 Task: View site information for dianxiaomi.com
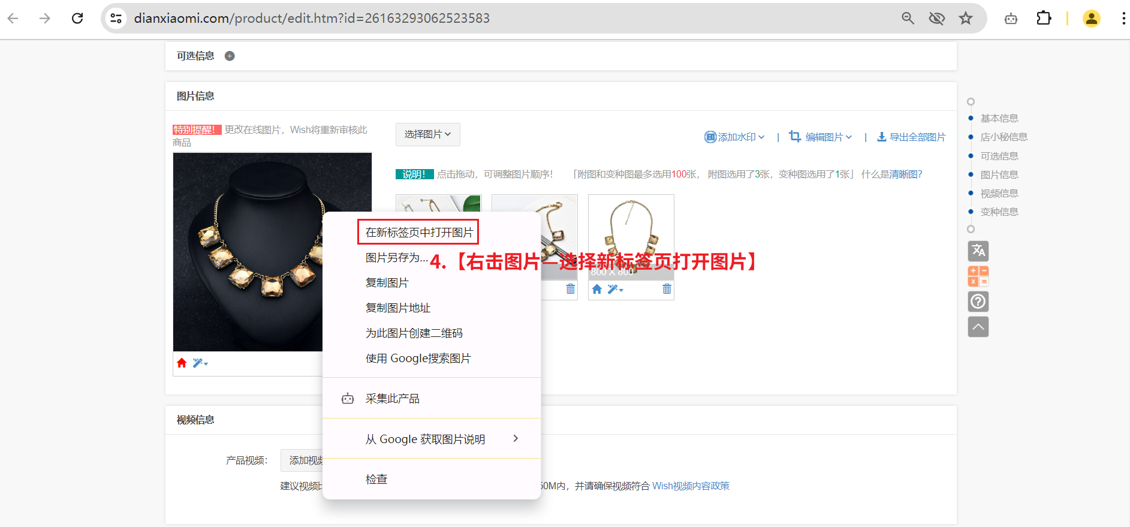tap(116, 19)
